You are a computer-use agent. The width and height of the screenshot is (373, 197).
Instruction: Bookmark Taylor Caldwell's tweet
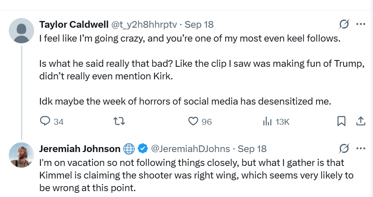coord(341,122)
